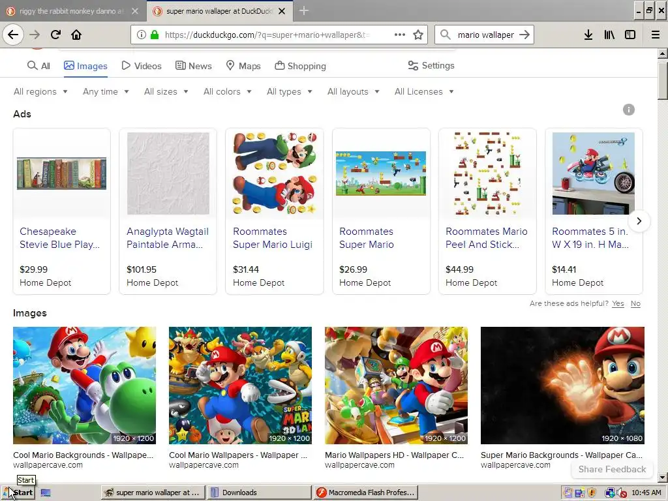The width and height of the screenshot is (668, 501).
Task: Open Anaglypta Wagtail Paintable ad link
Action: pos(168,237)
